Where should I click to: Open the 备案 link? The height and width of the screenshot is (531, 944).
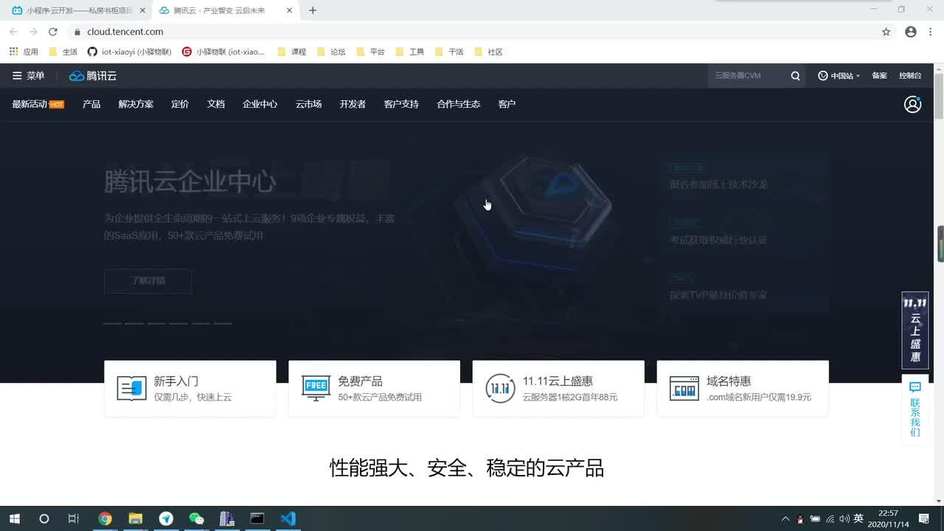point(879,76)
